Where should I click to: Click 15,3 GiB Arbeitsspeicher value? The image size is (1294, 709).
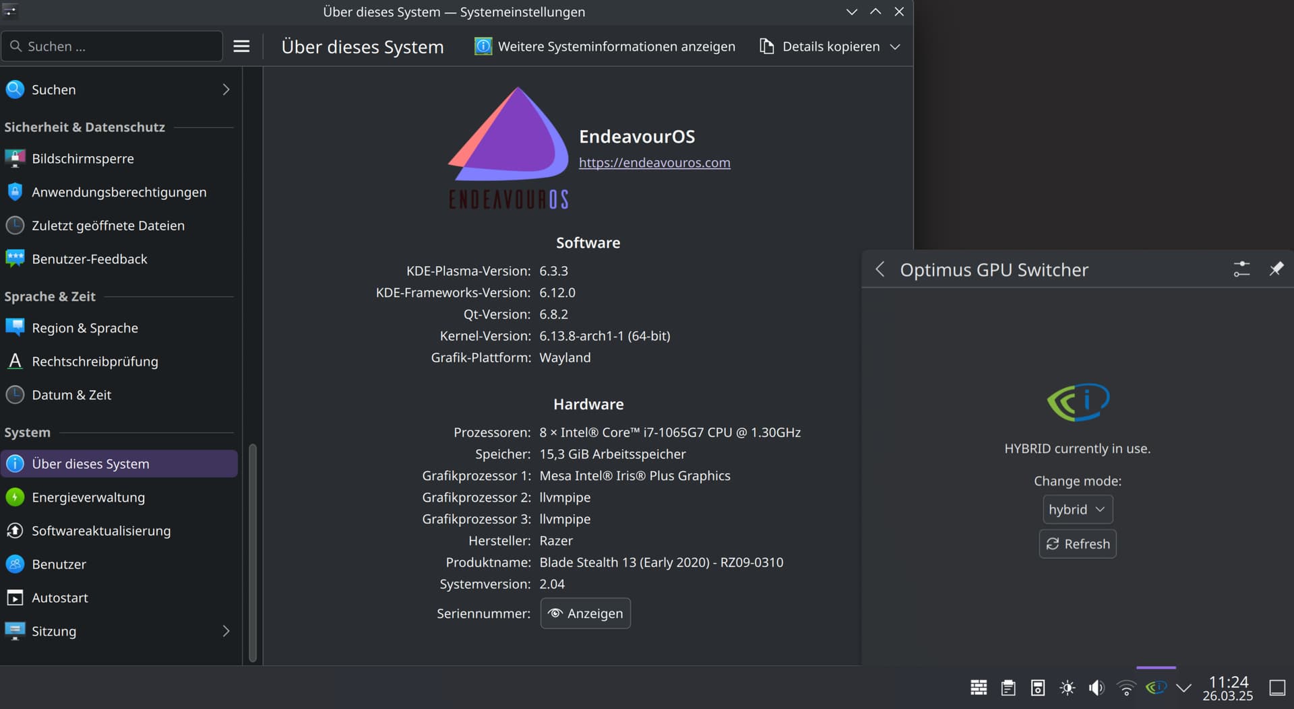[x=613, y=454]
